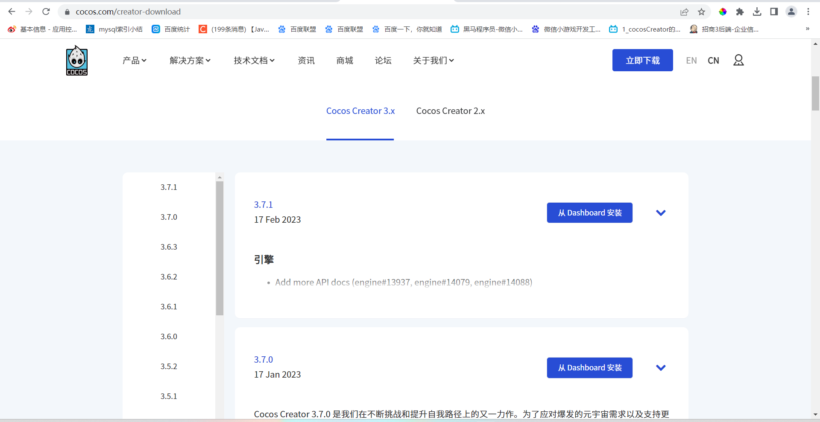Install 3.7.1 from Dashboard button
Image resolution: width=820 pixels, height=422 pixels.
(x=590, y=212)
